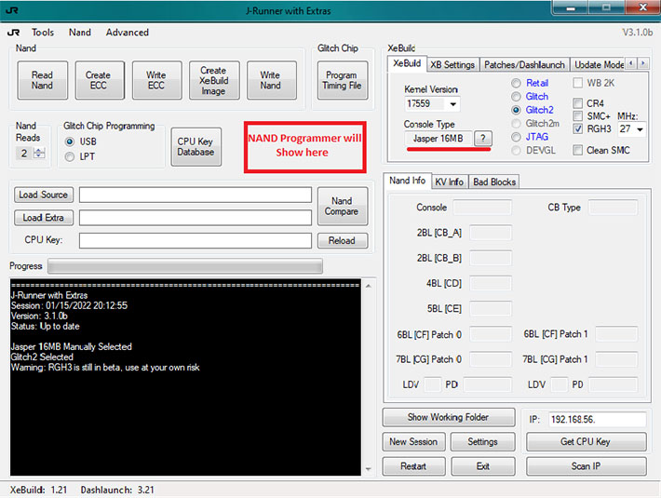The image size is (661, 498).
Task: Open the Kernel Version dropdown
Action: pyautogui.click(x=453, y=103)
